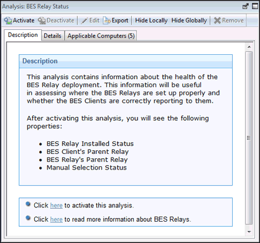This screenshot has height=243, width=260.
Task: Click the Activate text button
Action: (x=24, y=21)
